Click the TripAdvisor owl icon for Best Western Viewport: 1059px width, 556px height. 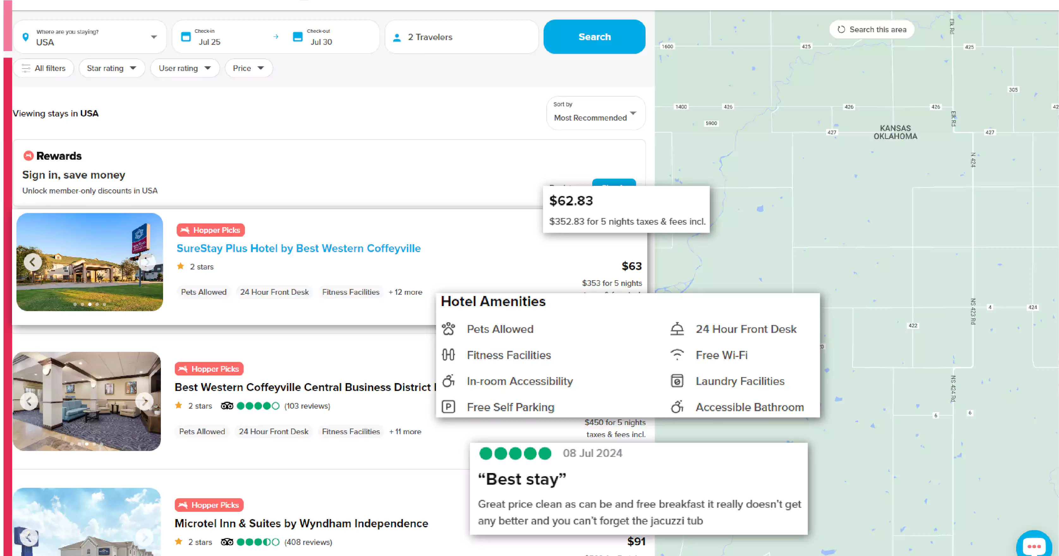click(x=227, y=406)
